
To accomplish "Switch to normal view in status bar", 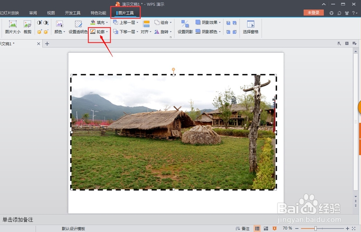I will point(257,228).
